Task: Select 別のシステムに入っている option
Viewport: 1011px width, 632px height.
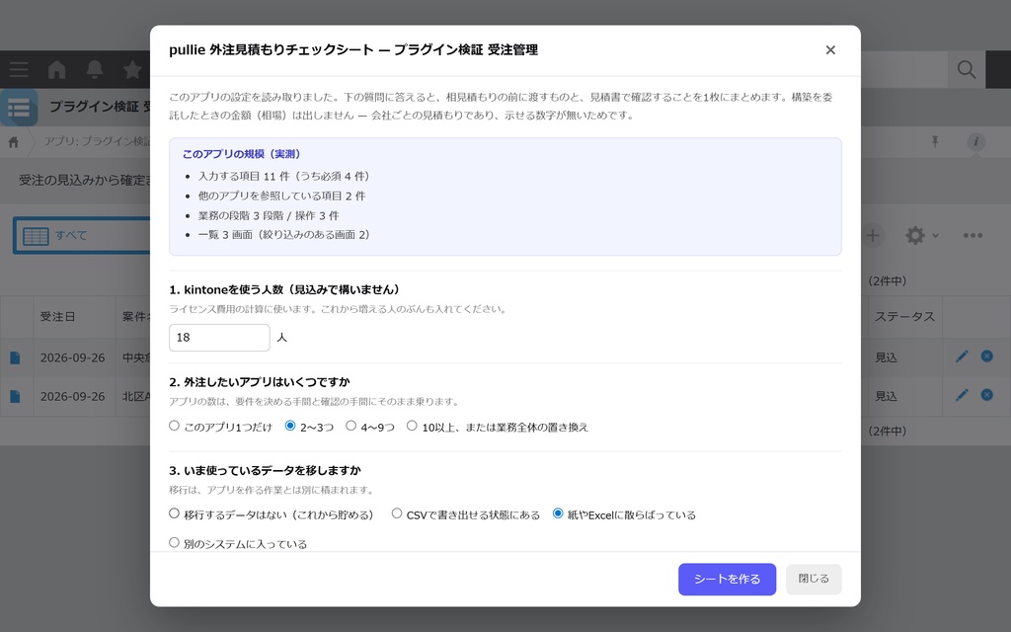Action: 174,542
